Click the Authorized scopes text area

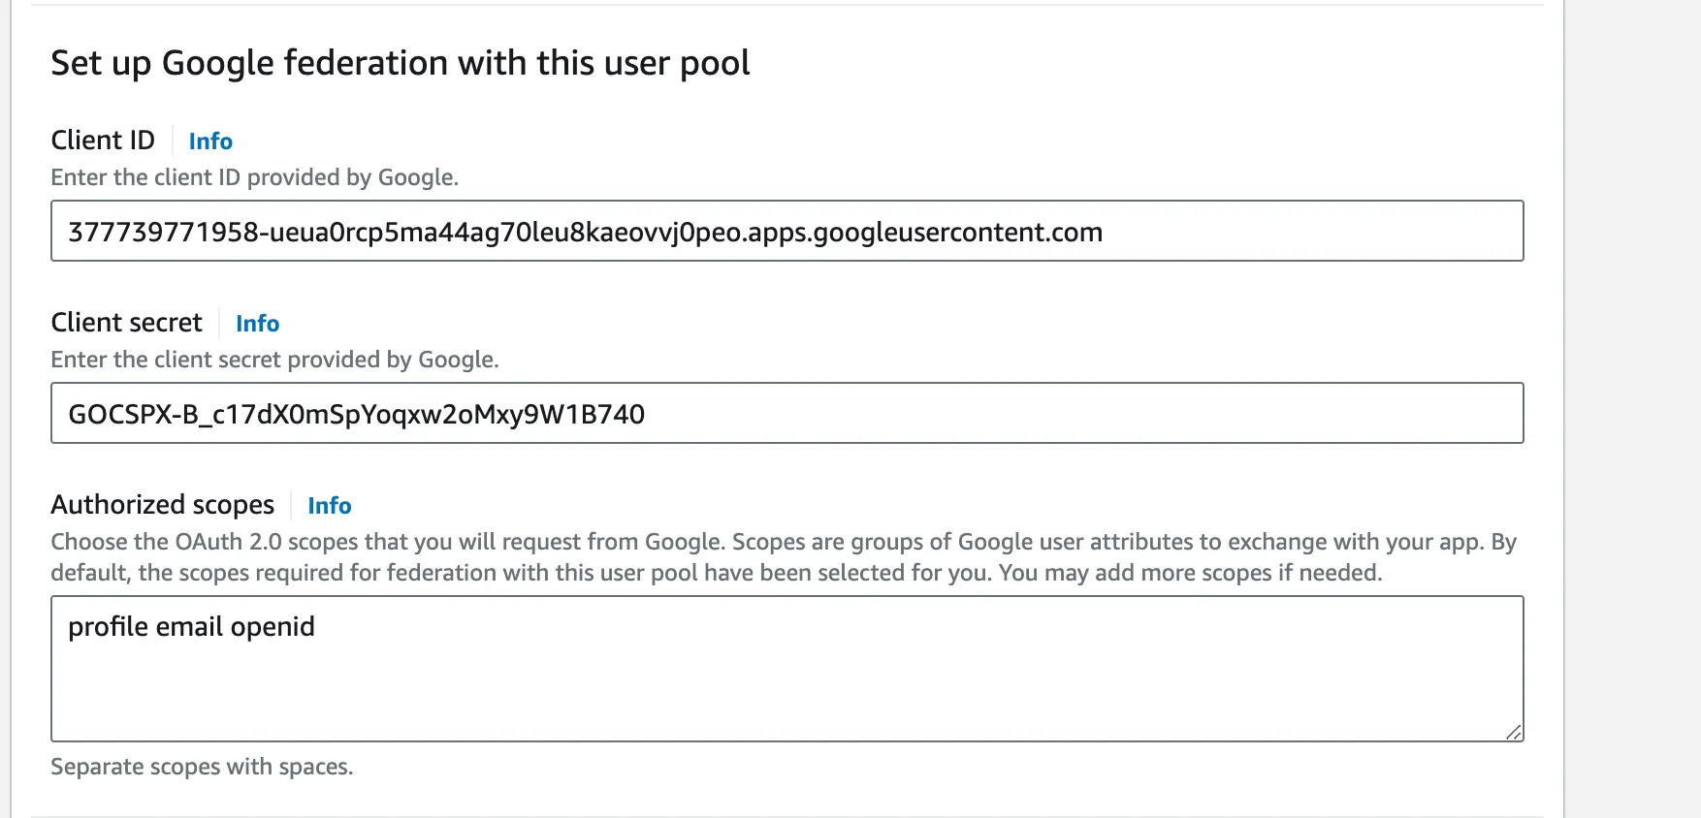click(786, 669)
